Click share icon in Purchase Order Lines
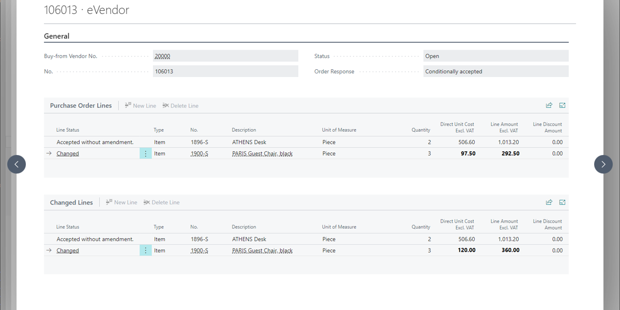 tap(549, 105)
